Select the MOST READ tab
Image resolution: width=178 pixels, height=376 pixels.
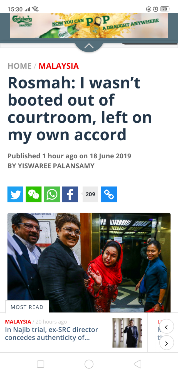click(27, 307)
